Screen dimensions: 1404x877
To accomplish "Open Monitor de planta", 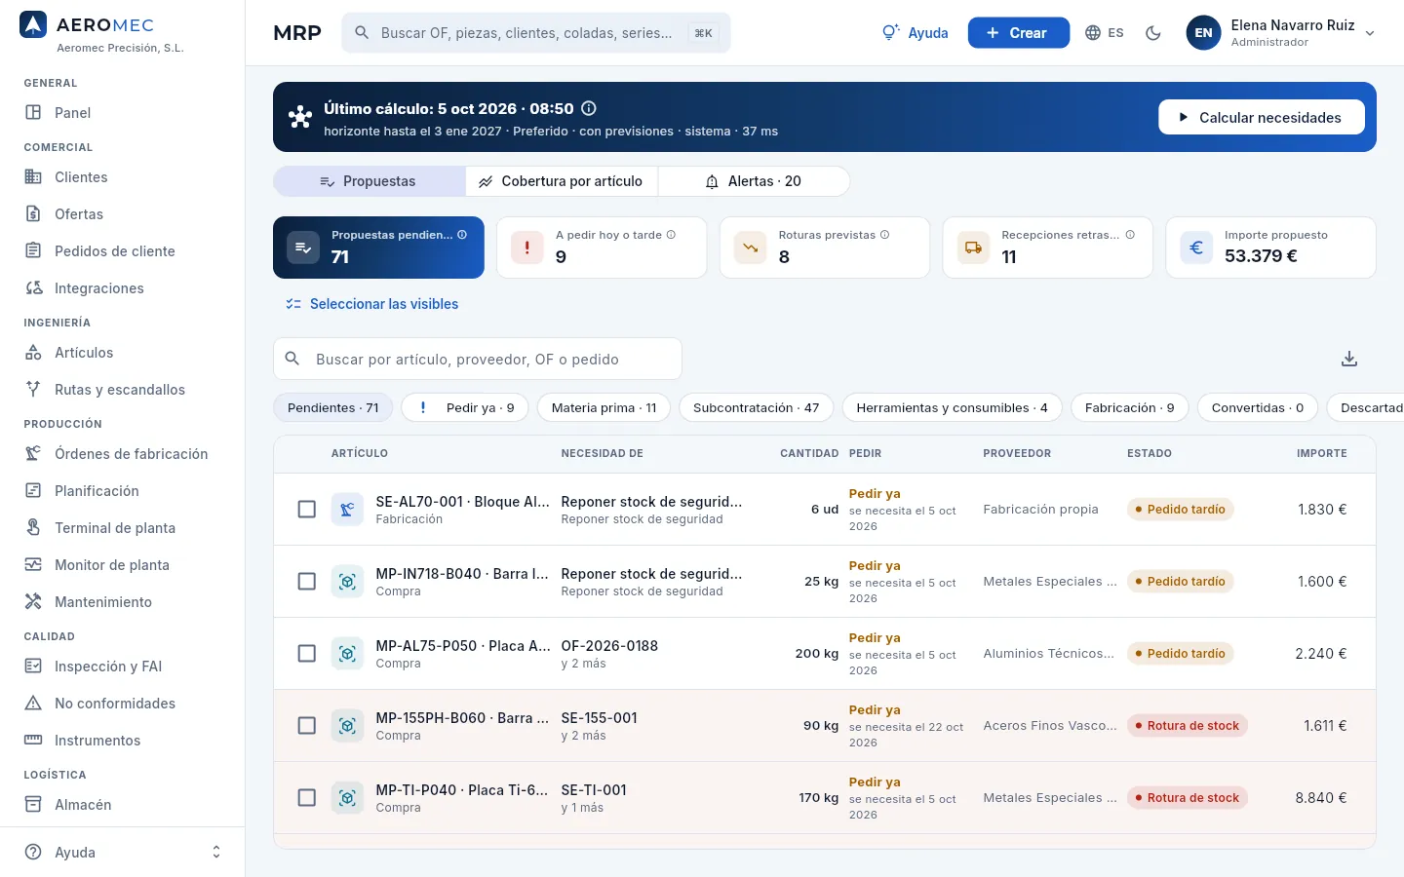I will click(122, 565).
